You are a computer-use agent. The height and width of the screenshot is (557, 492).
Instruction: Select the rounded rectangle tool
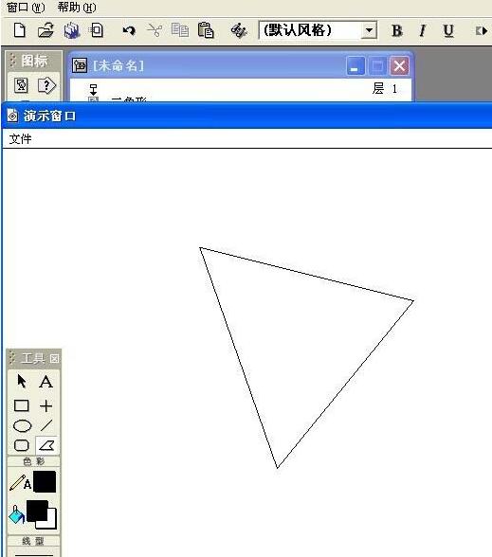tap(21, 445)
